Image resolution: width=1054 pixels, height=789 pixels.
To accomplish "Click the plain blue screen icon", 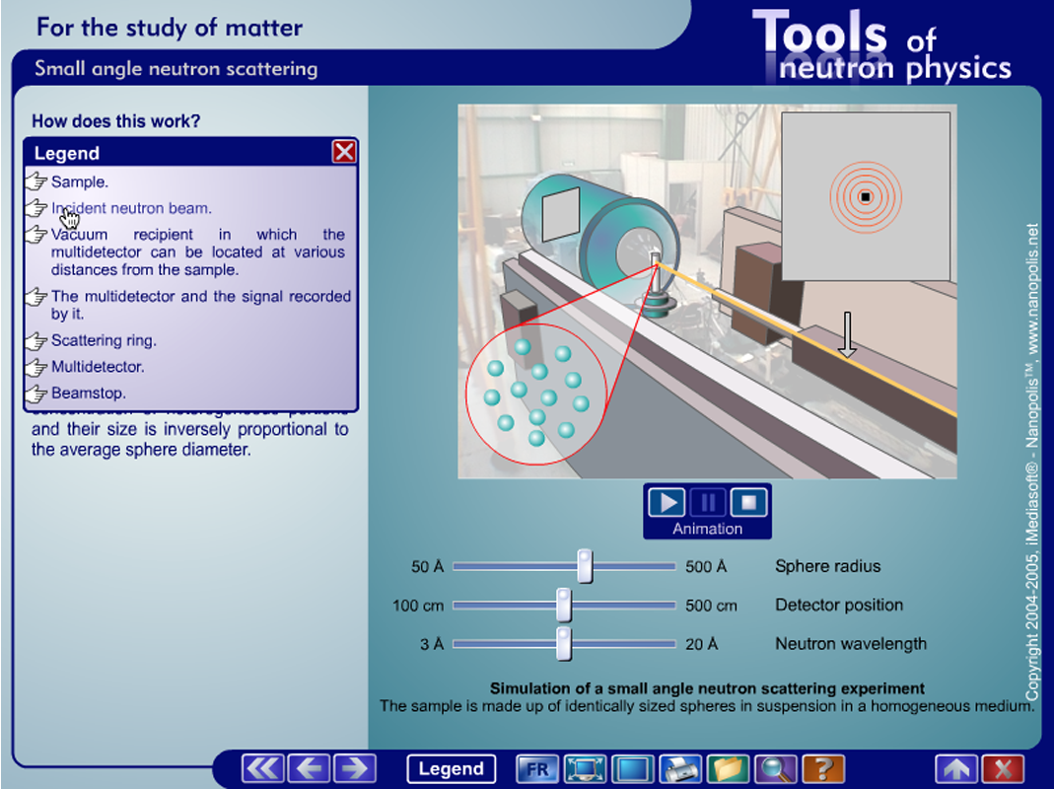I will click(632, 769).
